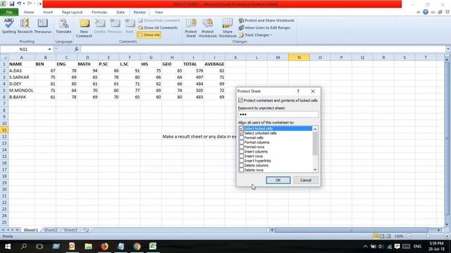451x253 pixels.
Task: Enable the Insert hyperlinks checkbox
Action: coord(241,161)
